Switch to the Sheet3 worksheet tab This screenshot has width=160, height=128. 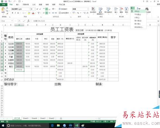point(26,118)
